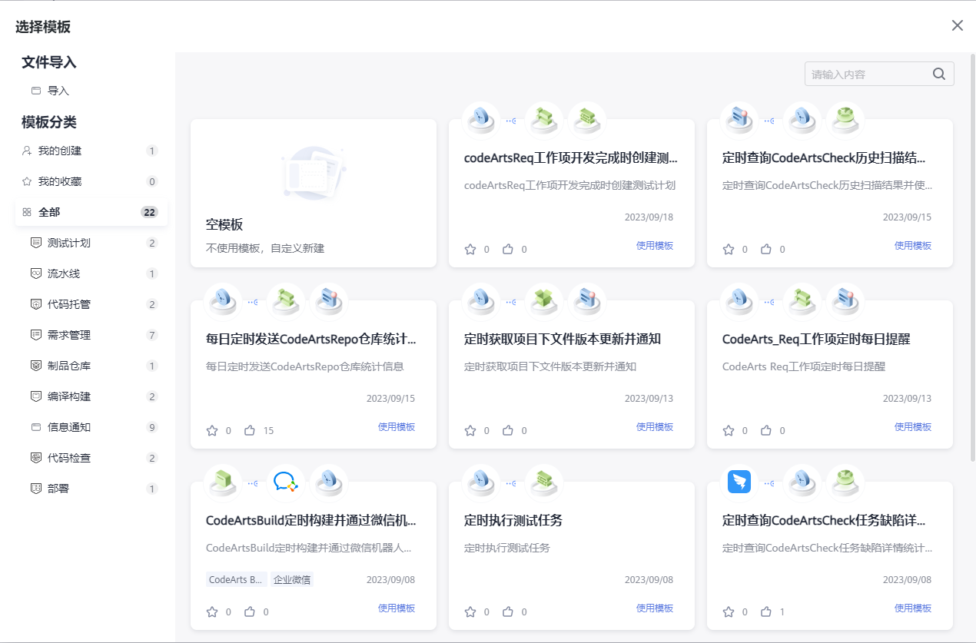Open 信息通知 category

[x=91, y=427]
